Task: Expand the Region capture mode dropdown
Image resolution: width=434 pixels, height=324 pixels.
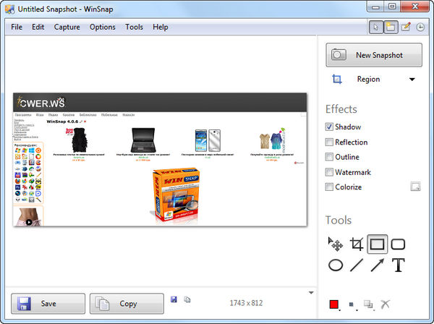Action: pyautogui.click(x=412, y=80)
